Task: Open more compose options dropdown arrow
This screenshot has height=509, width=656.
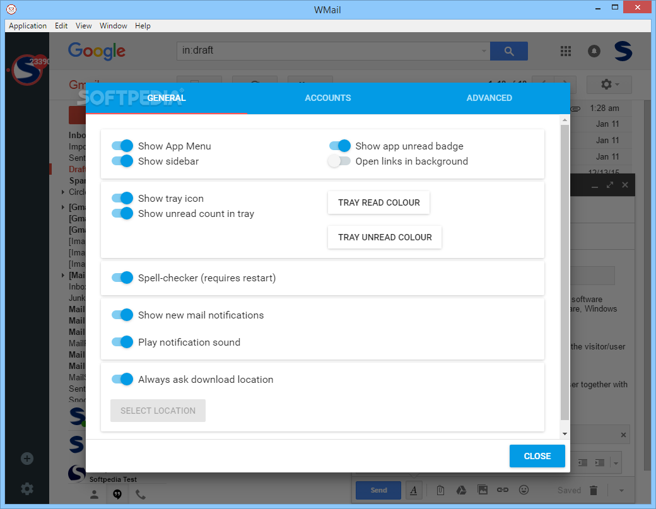Action: click(622, 491)
